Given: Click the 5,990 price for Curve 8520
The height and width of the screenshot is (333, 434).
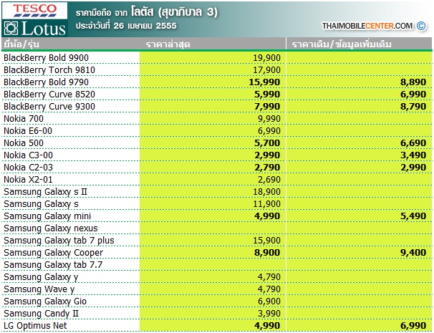Looking at the screenshot, I should 267,95.
